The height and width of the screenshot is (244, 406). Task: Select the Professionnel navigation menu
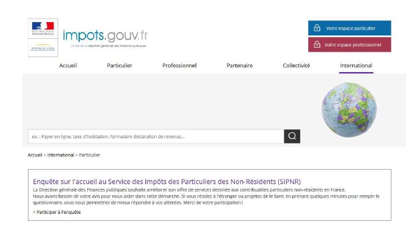179,66
